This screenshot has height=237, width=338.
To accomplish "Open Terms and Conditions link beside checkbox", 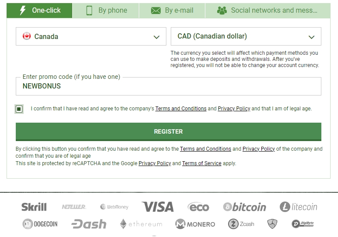I will pos(181,109).
